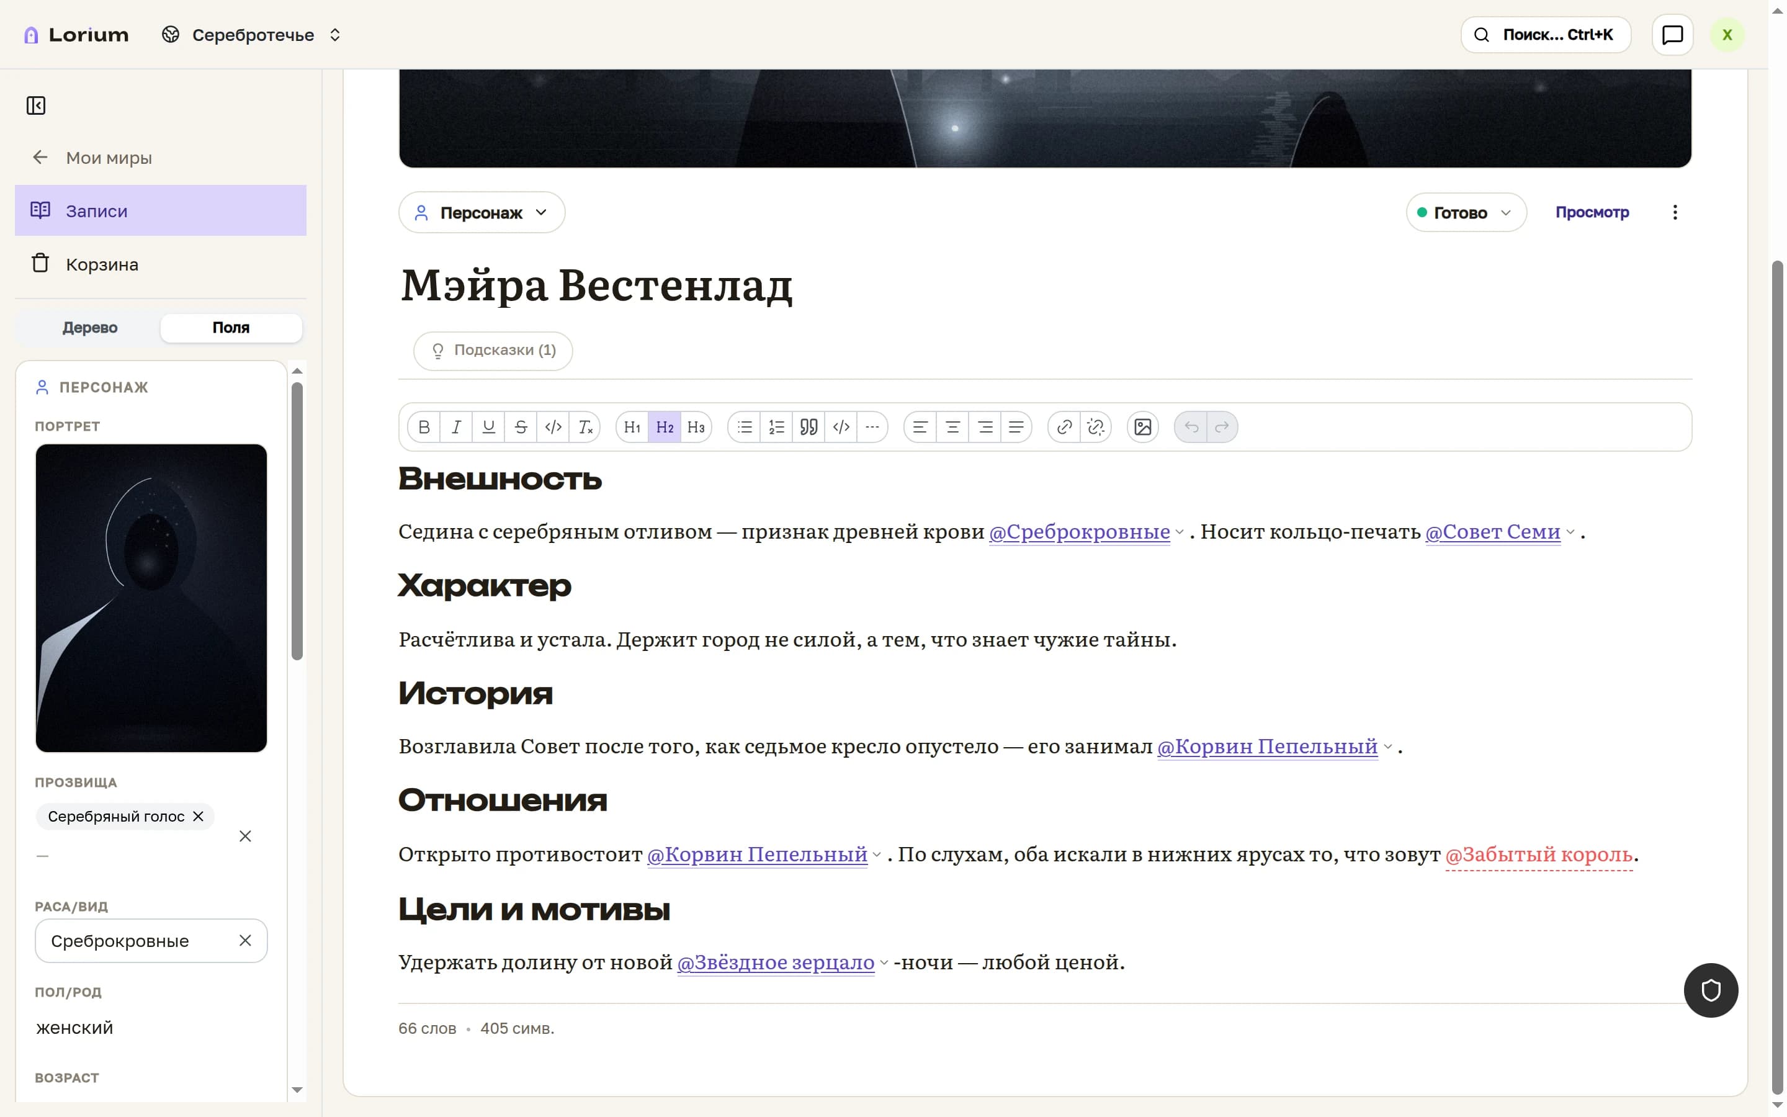
Task: Open search box Поиск… Ctrl+K
Action: pyautogui.click(x=1546, y=35)
